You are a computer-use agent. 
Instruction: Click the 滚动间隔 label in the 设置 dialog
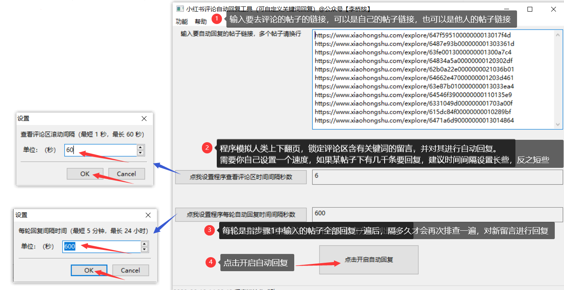click(x=82, y=134)
